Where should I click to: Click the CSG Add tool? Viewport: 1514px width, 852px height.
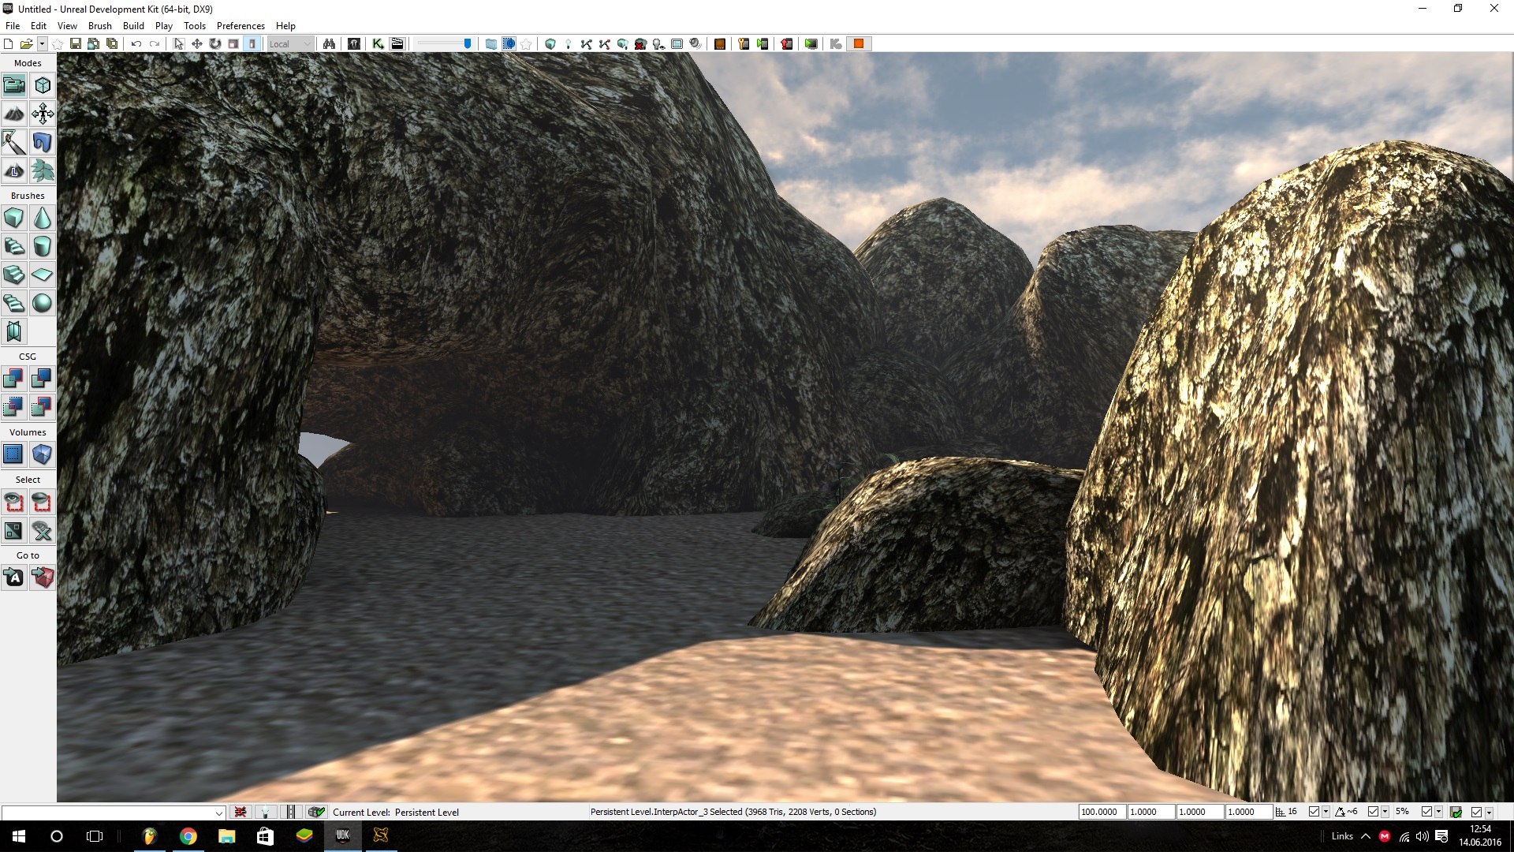[x=13, y=379]
